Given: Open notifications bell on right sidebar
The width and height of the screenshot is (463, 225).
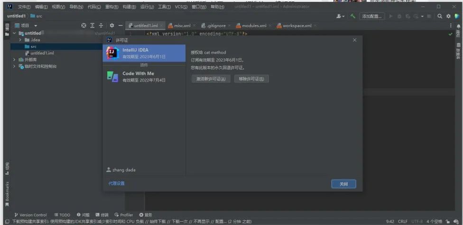Looking at the screenshot, I should 458,27.
